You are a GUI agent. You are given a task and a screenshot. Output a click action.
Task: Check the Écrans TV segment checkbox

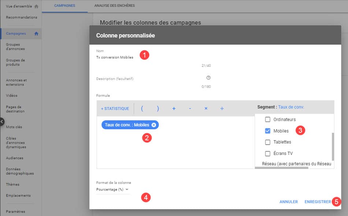click(x=268, y=153)
